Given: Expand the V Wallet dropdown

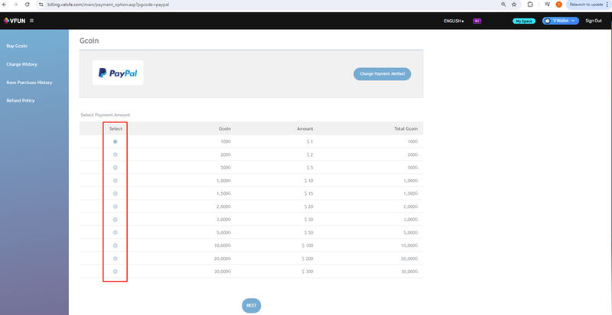Looking at the screenshot, I should point(561,21).
